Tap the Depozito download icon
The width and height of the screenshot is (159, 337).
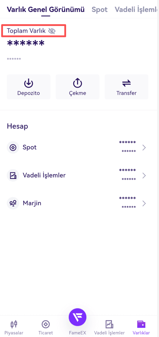click(x=29, y=83)
